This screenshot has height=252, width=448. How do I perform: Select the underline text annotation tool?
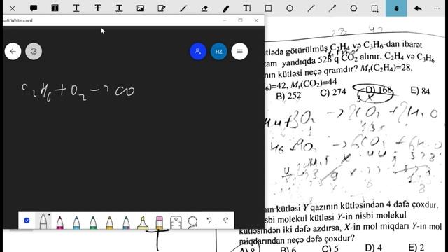[76, 8]
